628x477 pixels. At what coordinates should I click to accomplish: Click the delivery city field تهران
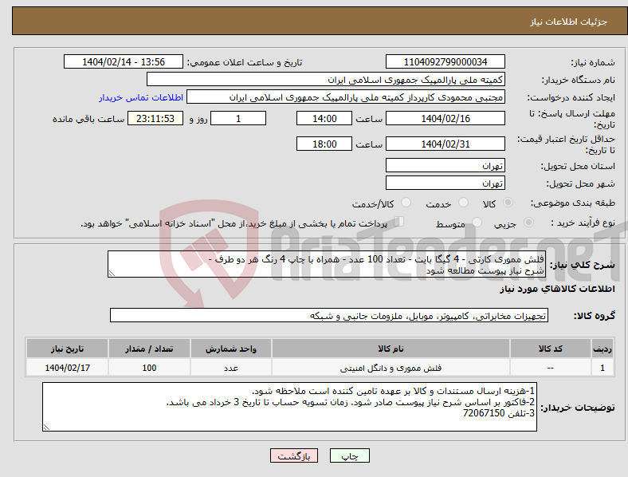coord(445,183)
